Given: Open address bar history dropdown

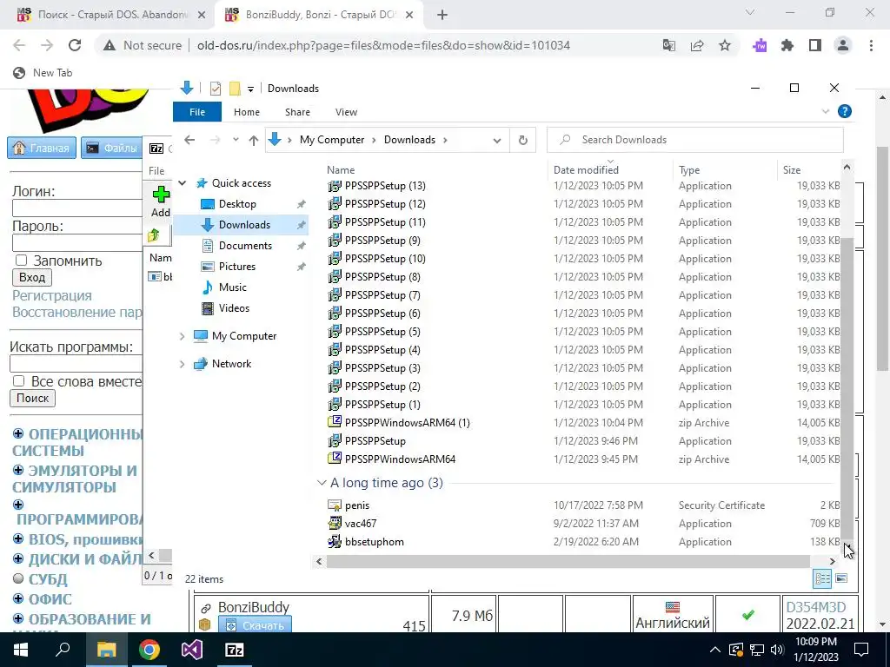Looking at the screenshot, I should coord(496,140).
